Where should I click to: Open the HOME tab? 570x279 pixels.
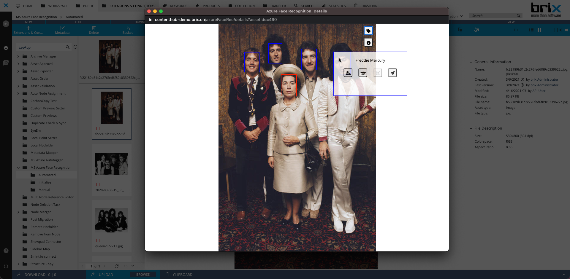point(24,6)
